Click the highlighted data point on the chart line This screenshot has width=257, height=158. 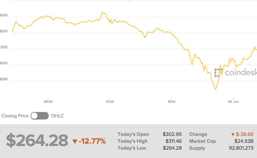(x=230, y=61)
